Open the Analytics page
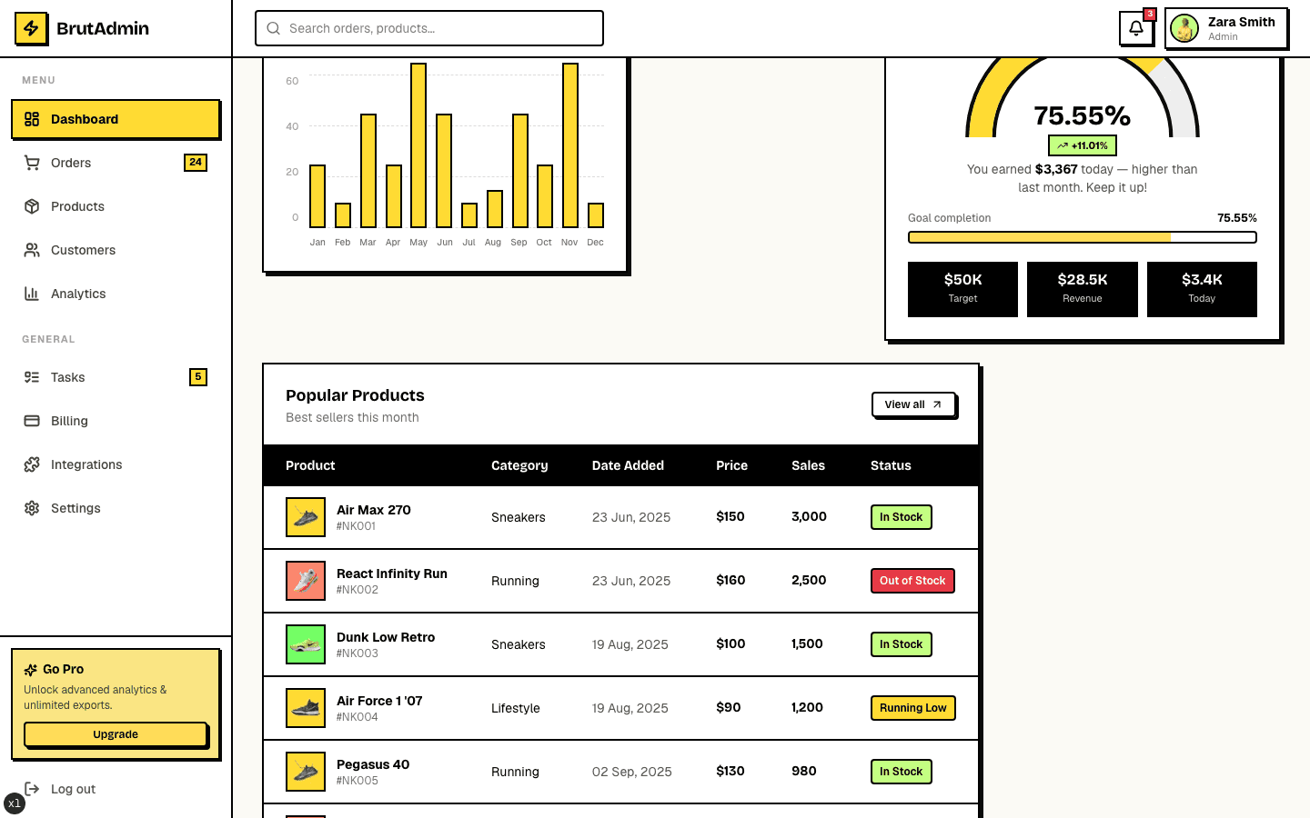Image resolution: width=1310 pixels, height=818 pixels. pos(116,294)
